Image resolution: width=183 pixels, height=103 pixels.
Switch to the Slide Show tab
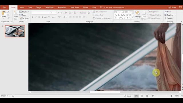pyautogui.click(x=75, y=7)
